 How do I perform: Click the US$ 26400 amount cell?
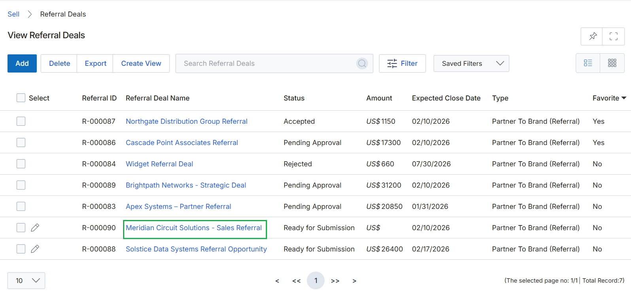384,249
